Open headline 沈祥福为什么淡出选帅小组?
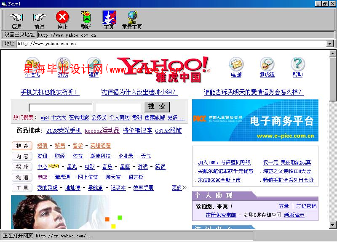The image size is (337, 242). (139, 92)
